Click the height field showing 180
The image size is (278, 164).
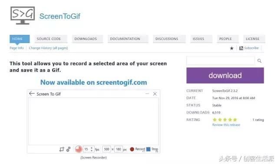pyautogui.click(x=119, y=149)
